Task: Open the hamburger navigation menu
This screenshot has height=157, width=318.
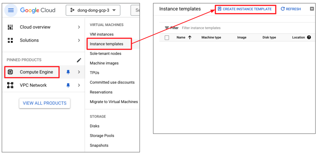Action: 11,10
